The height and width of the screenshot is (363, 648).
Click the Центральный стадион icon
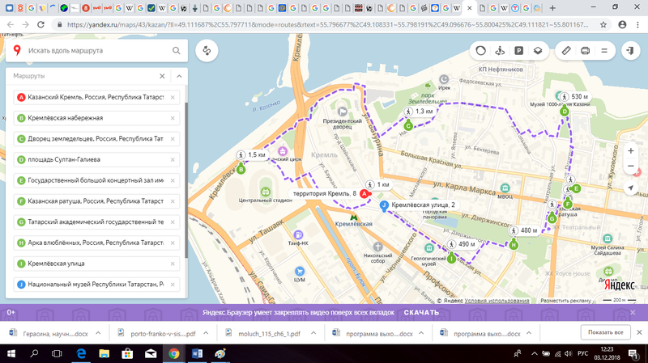266,192
